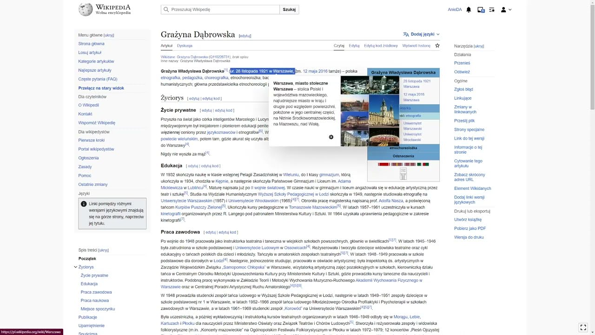This screenshot has height=335, width=595.
Task: Click Pobierz jako PDF
Action: click(470, 228)
